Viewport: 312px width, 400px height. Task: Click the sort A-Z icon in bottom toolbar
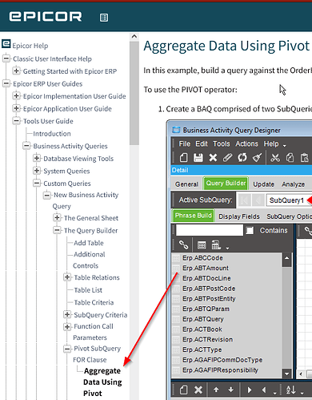click(x=291, y=390)
